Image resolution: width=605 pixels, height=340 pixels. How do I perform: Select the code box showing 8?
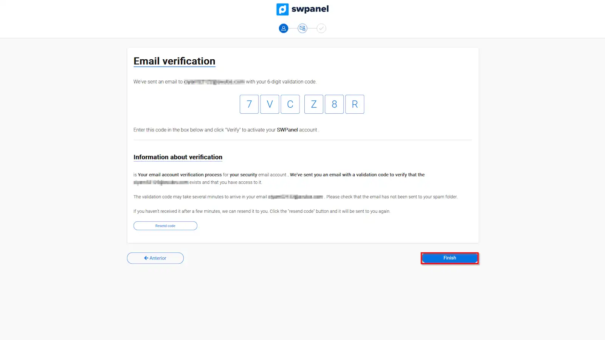coord(334,104)
